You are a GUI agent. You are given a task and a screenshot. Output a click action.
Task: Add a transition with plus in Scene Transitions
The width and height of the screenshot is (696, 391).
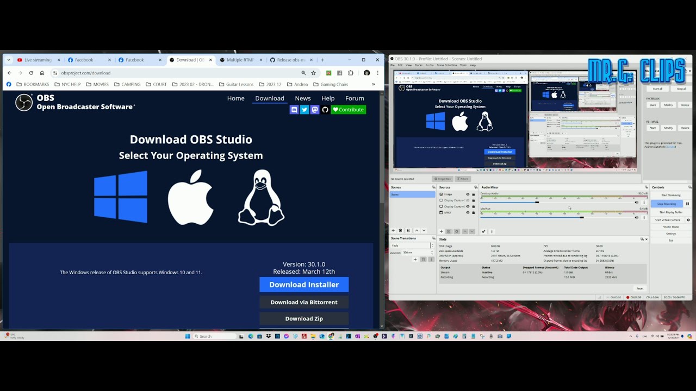[415, 260]
